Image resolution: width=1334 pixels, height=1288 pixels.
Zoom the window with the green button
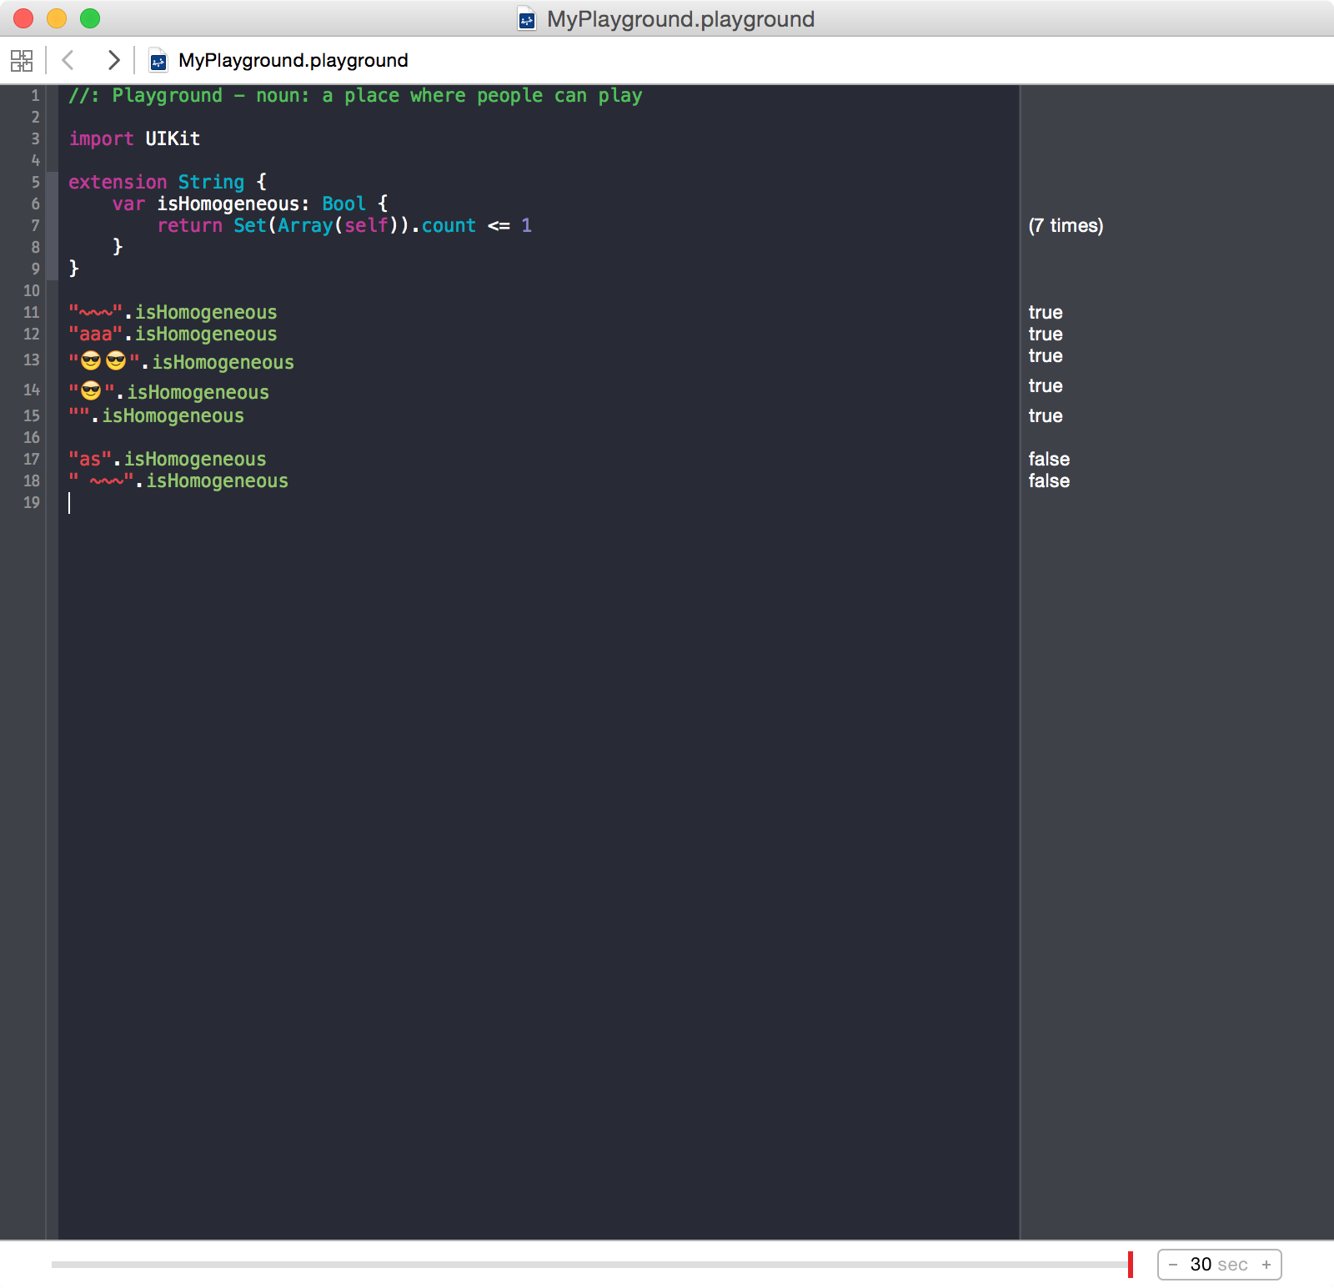(90, 18)
